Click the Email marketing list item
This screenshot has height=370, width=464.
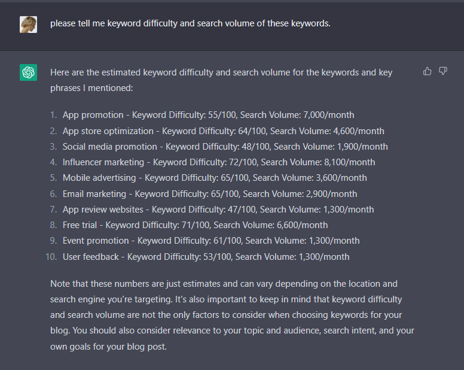(x=210, y=194)
